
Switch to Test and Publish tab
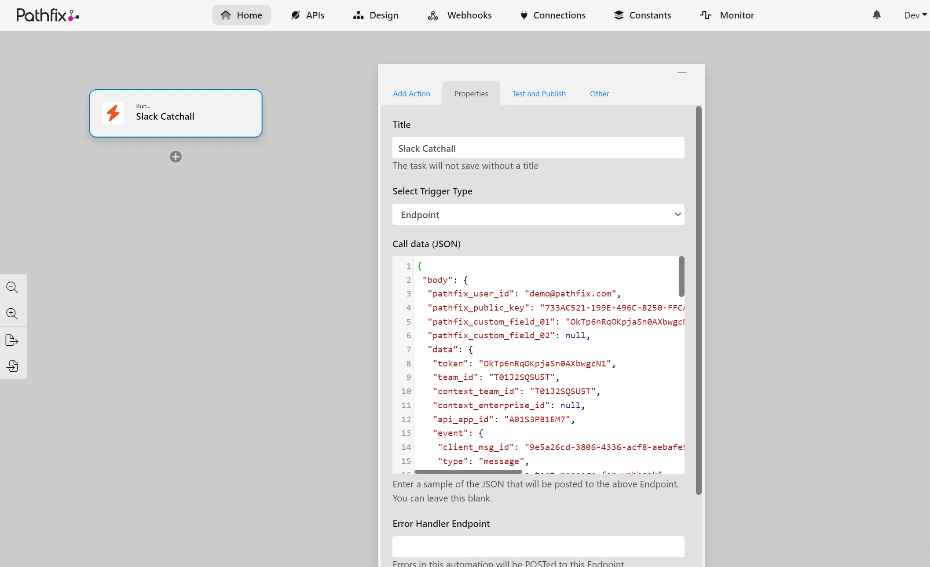tap(539, 94)
